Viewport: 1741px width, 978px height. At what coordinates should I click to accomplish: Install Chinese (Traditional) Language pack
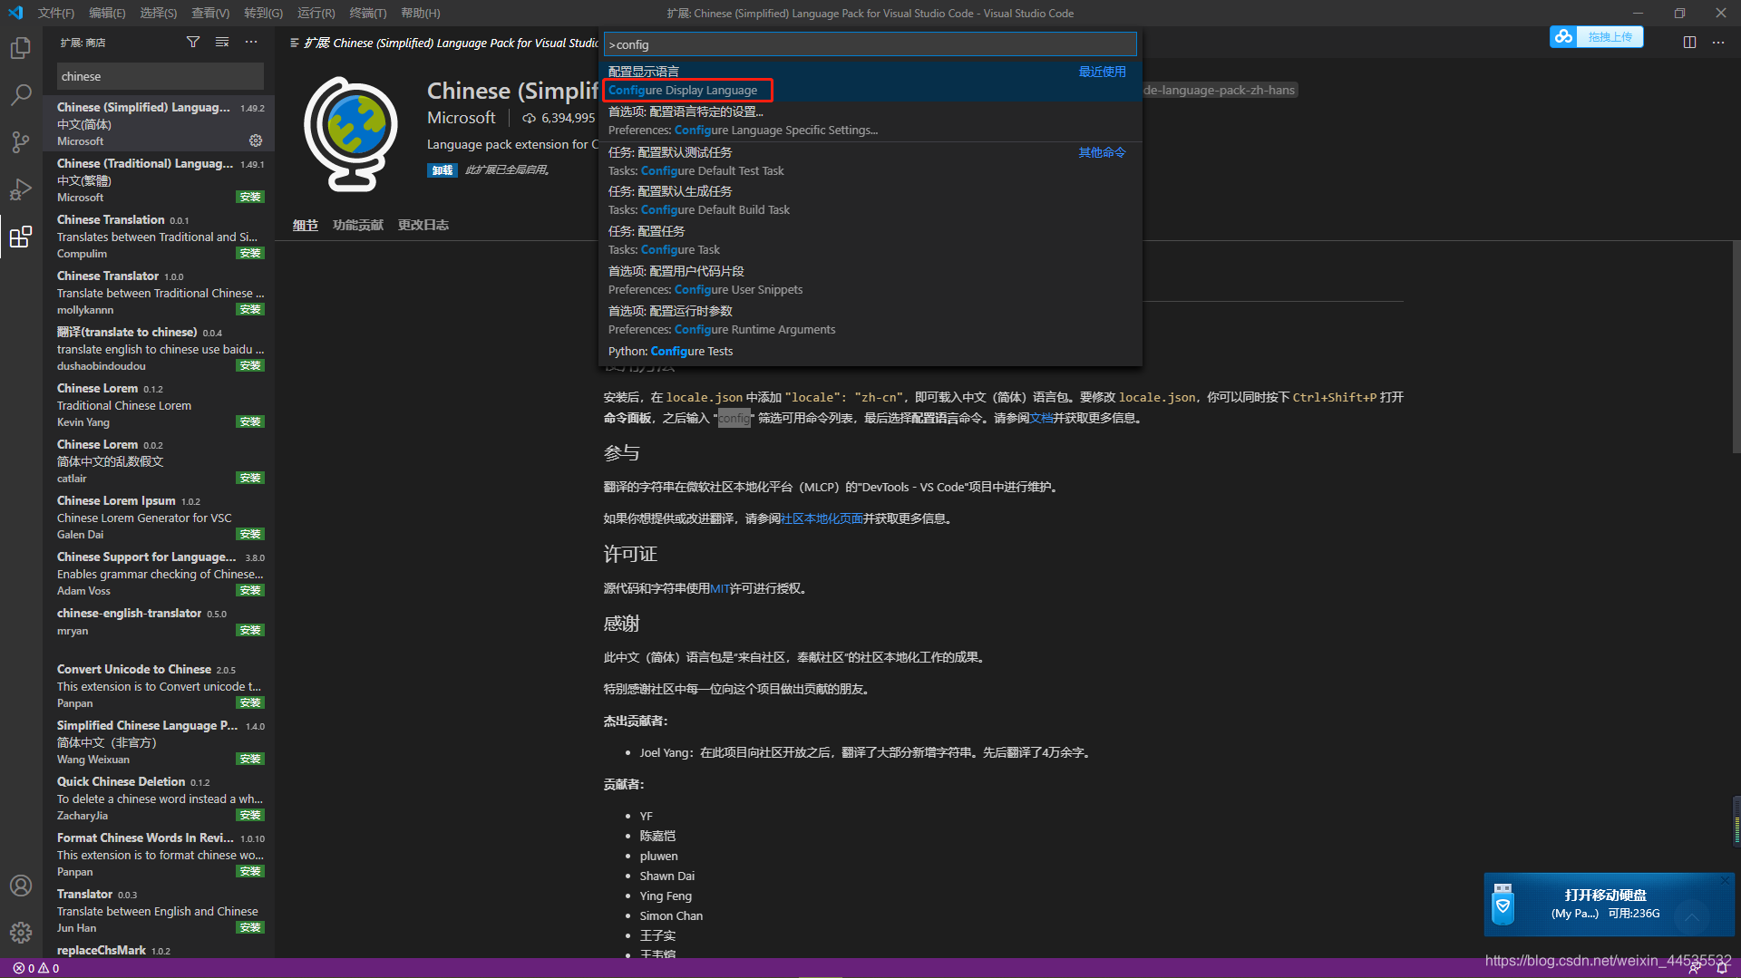point(250,197)
